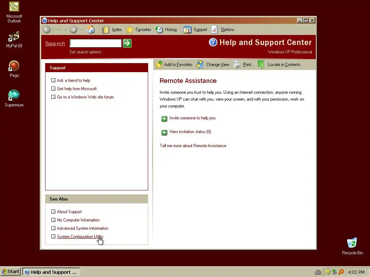Open About Support link
This screenshot has height=277, width=370.
pyautogui.click(x=69, y=211)
